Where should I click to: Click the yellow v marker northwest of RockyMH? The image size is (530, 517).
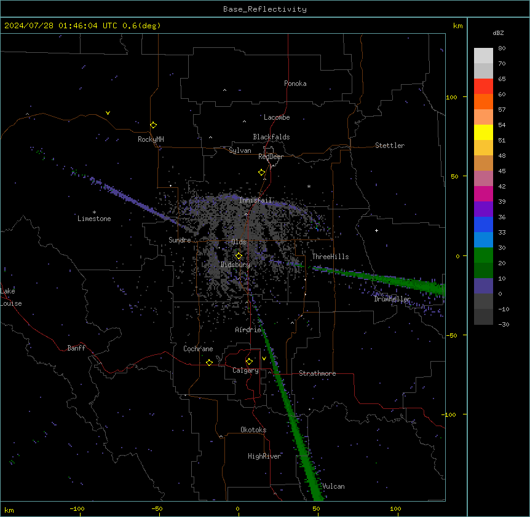[108, 113]
